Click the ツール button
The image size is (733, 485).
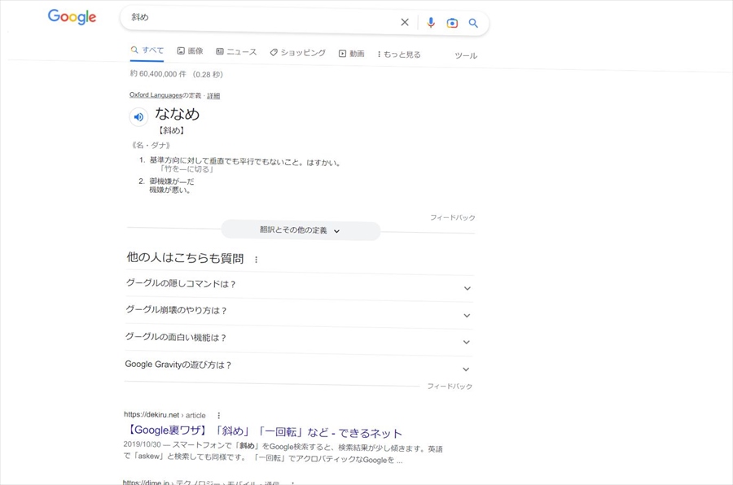point(466,55)
